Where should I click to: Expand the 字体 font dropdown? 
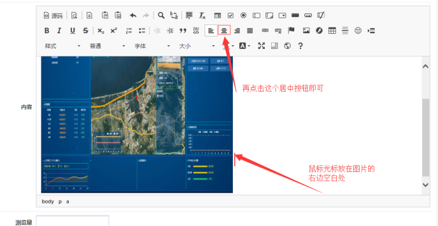(x=152, y=46)
